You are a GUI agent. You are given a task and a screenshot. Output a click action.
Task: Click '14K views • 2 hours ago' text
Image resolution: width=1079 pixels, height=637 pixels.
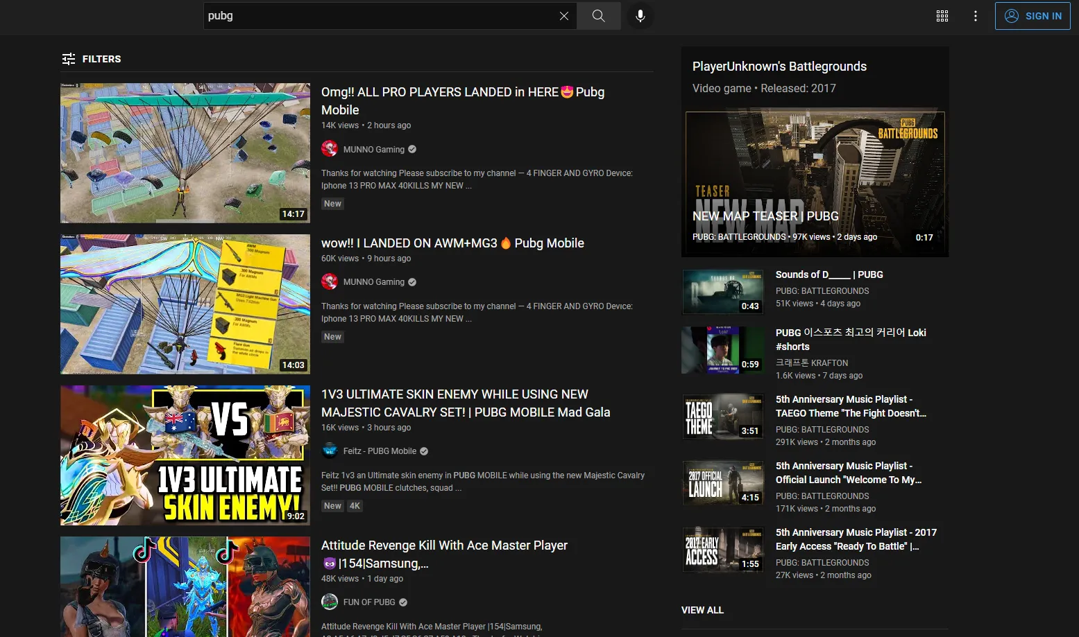[x=366, y=125]
